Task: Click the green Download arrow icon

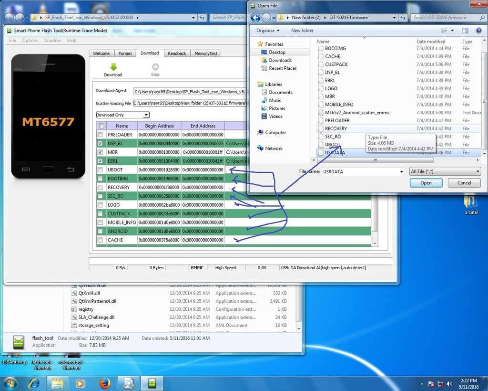Action: pyautogui.click(x=113, y=67)
